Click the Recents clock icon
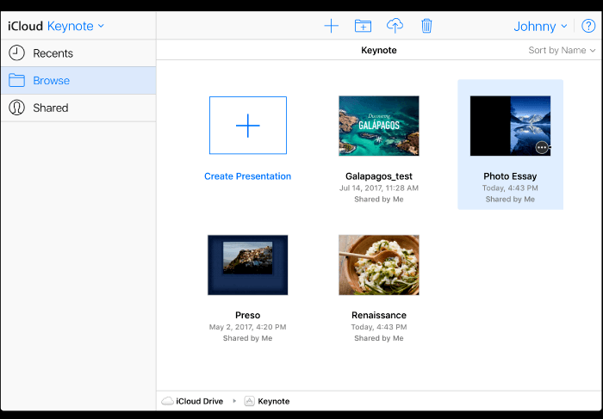603x419 pixels. [x=16, y=53]
